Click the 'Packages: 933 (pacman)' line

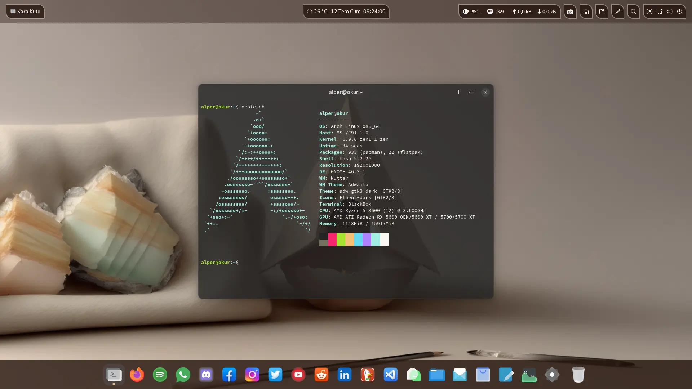tap(371, 152)
